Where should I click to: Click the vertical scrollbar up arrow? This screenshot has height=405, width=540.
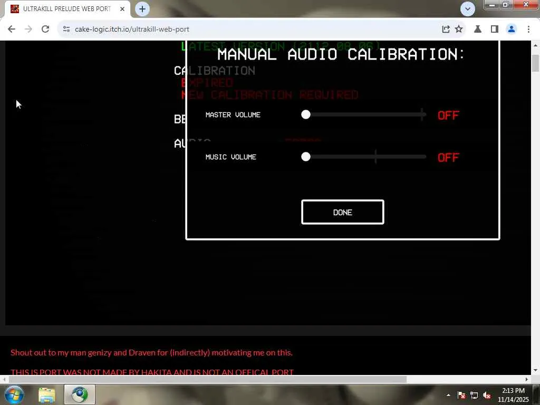pos(535,45)
